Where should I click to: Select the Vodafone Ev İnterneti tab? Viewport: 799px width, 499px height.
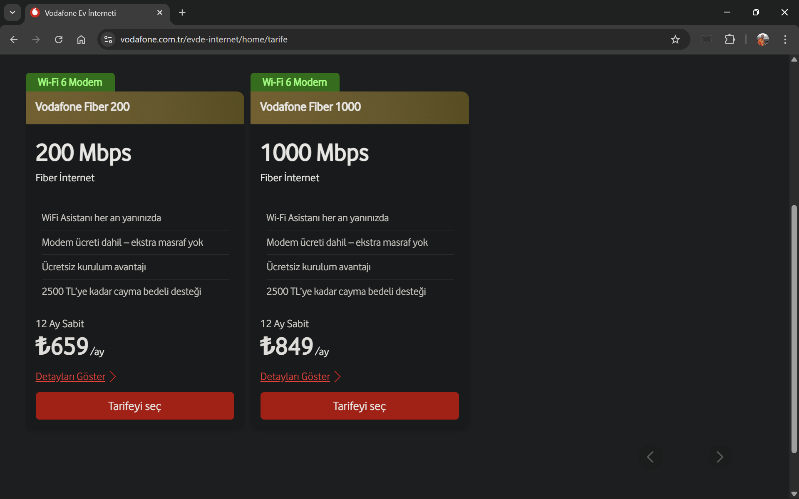pyautogui.click(x=97, y=13)
